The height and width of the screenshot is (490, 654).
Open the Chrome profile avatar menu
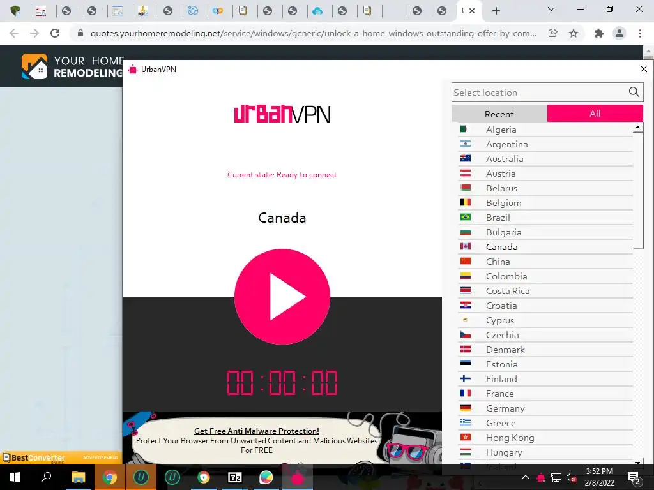coord(620,33)
